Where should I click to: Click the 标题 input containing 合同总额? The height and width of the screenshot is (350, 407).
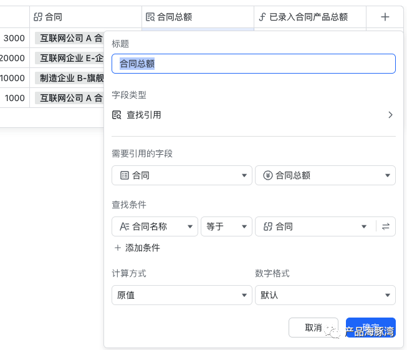coord(254,64)
